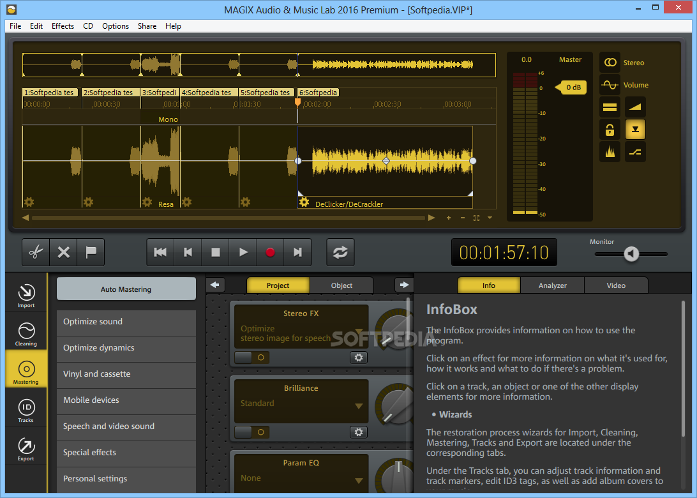
Task: Open Brilliance settings gear
Action: pyautogui.click(x=359, y=432)
